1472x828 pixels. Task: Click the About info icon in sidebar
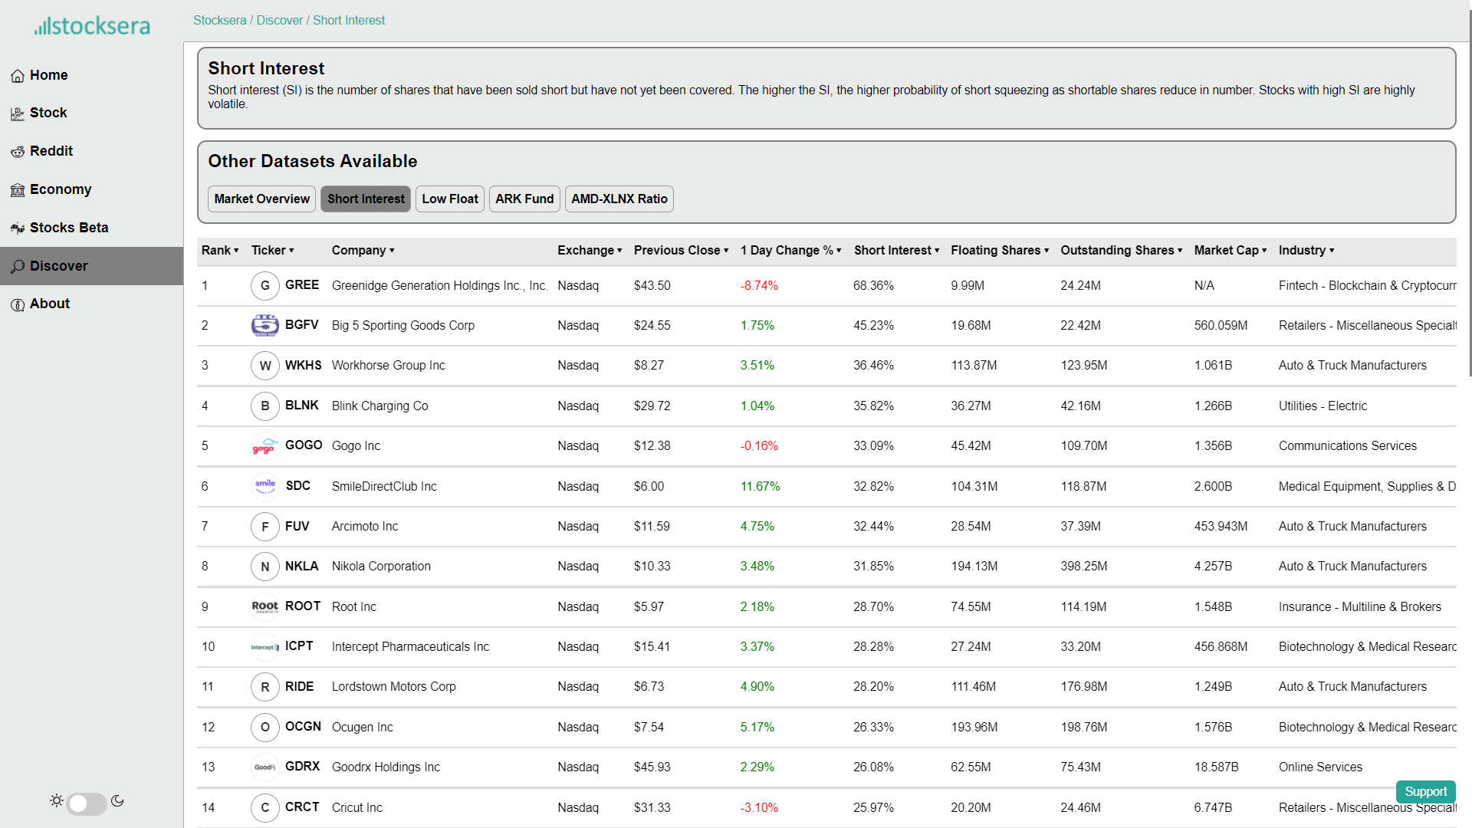[18, 304]
